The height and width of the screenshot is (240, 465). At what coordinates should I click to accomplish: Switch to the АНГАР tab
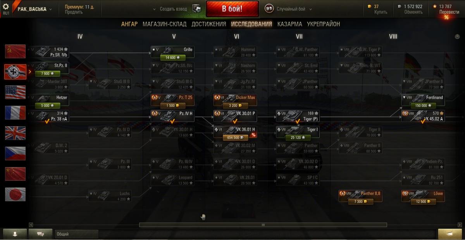129,24
